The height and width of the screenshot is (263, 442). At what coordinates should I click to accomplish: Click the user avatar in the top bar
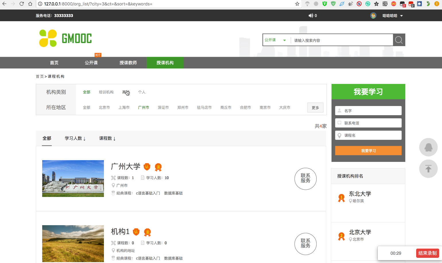coord(373,15)
